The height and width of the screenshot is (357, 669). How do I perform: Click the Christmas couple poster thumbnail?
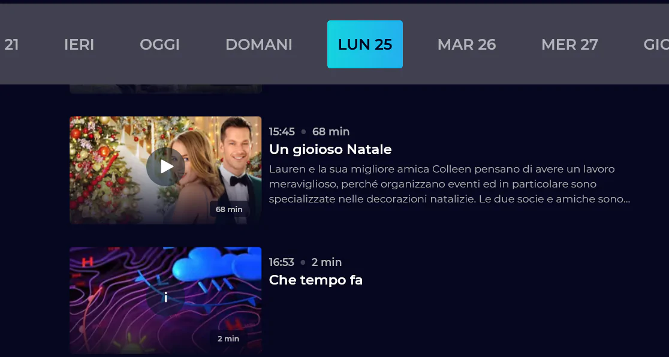[x=165, y=170]
